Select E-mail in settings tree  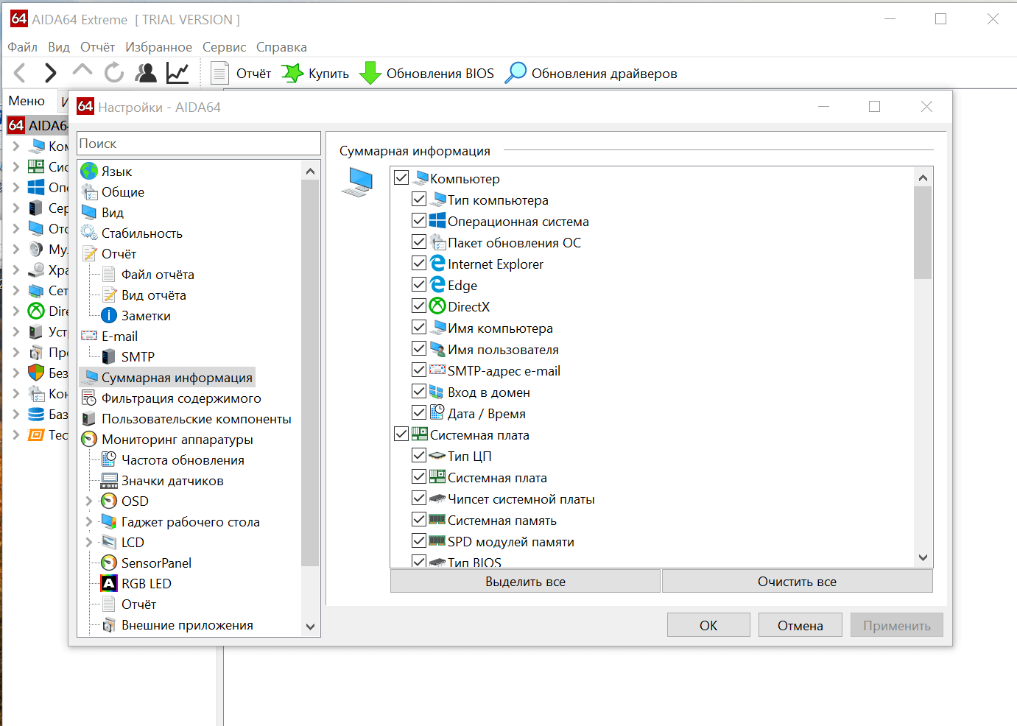click(119, 336)
